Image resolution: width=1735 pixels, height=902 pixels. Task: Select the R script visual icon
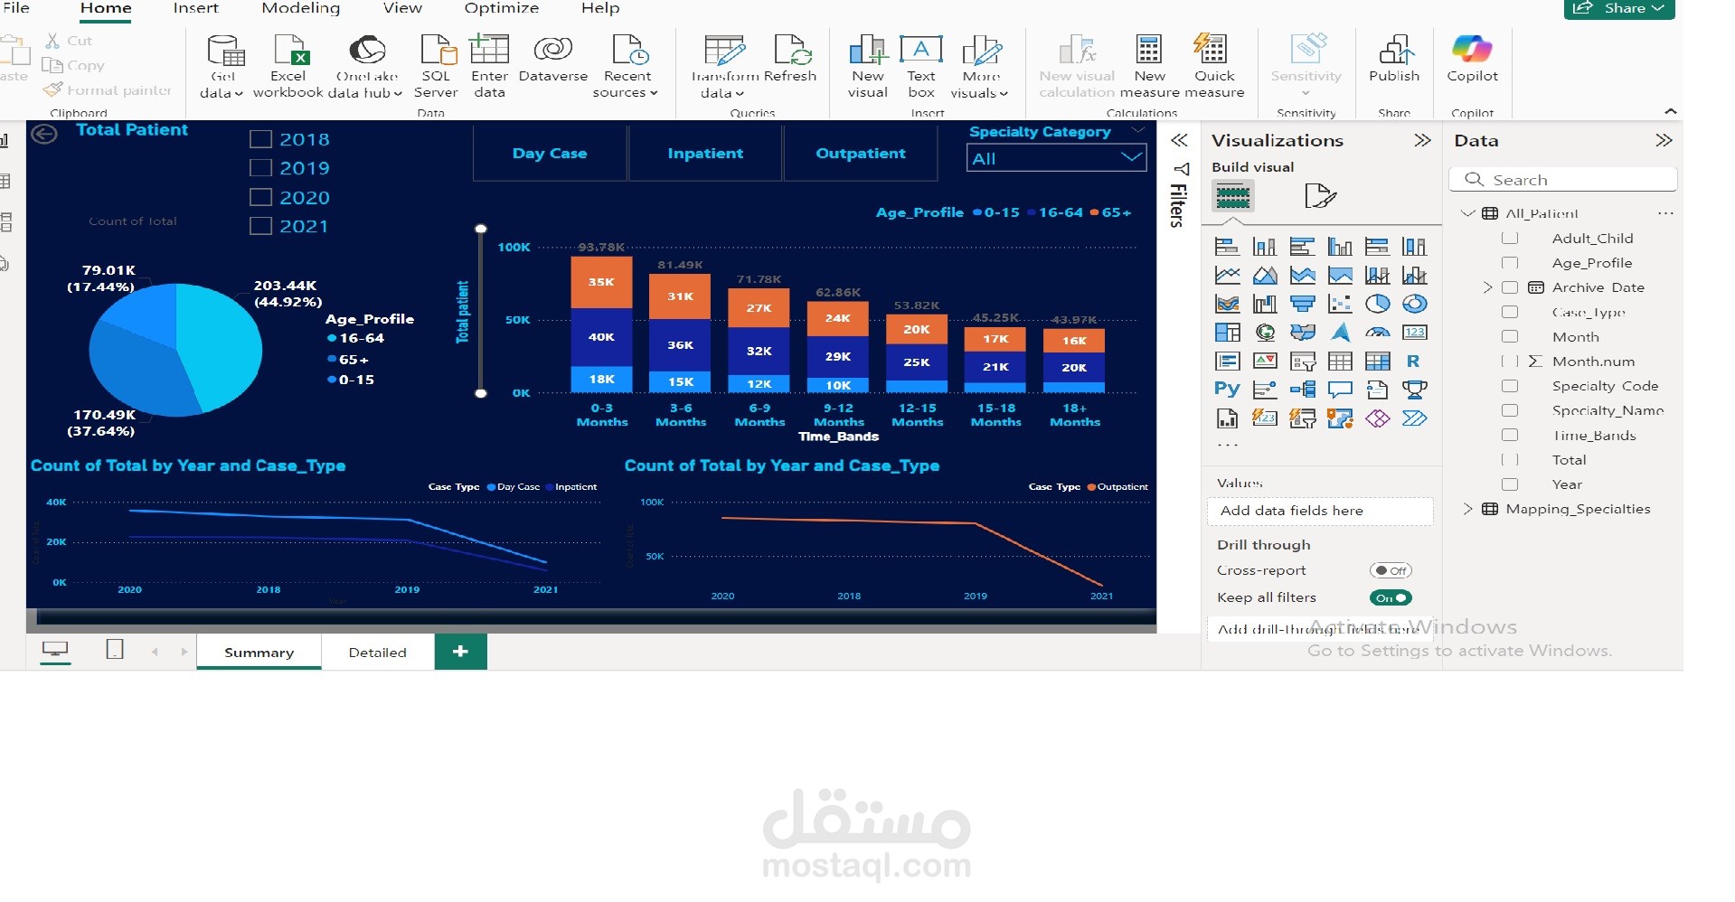1413,362
